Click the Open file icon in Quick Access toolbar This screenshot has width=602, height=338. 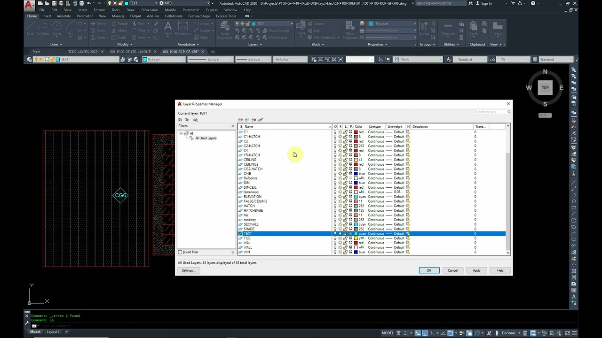click(x=48, y=3)
